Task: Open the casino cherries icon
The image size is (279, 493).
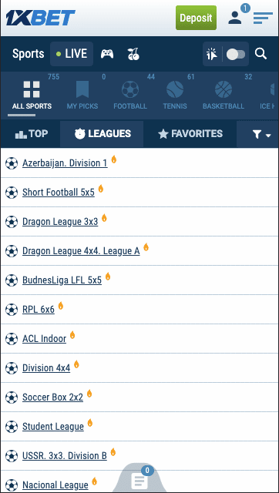Action: 133,54
